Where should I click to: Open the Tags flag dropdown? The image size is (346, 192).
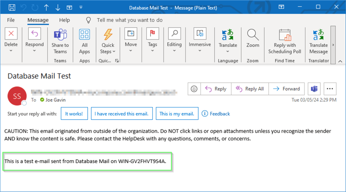153,51
